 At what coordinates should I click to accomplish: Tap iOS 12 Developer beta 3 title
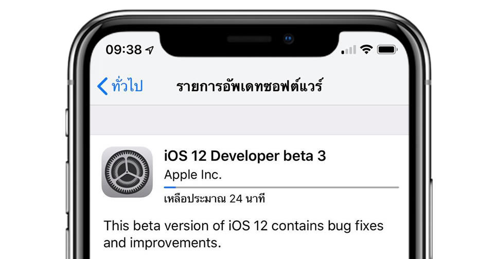point(245,156)
